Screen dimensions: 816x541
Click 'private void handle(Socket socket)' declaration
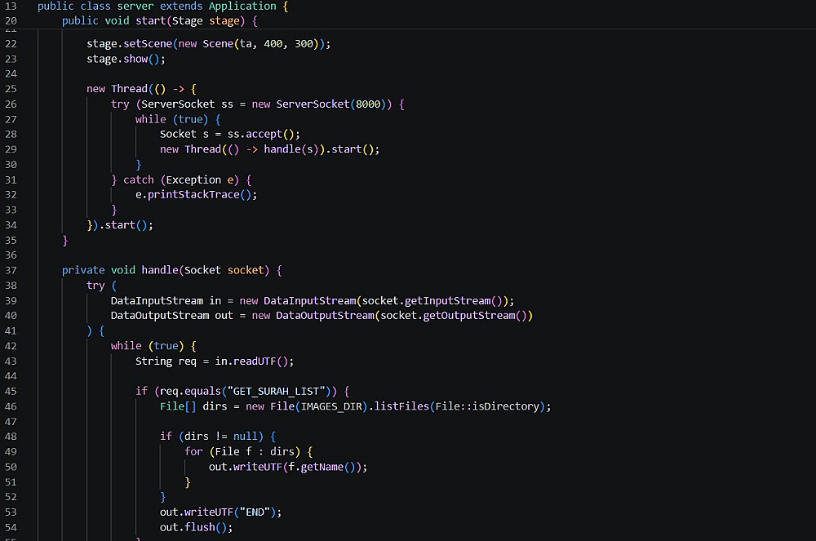166,271
